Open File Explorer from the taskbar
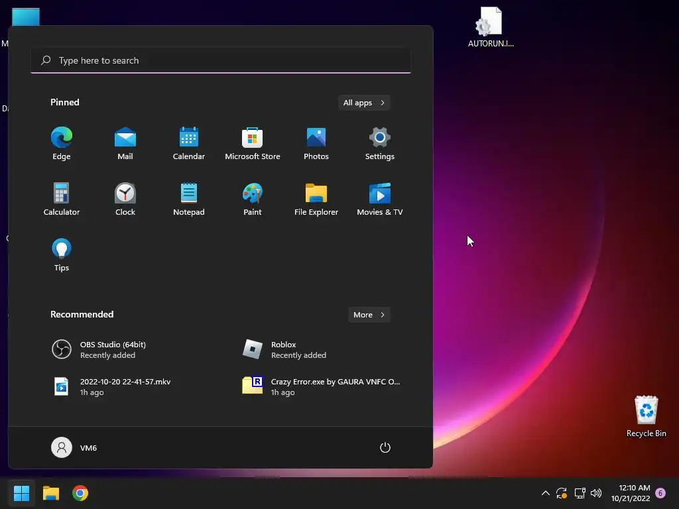Screen dimensions: 679x509 [50, 493]
